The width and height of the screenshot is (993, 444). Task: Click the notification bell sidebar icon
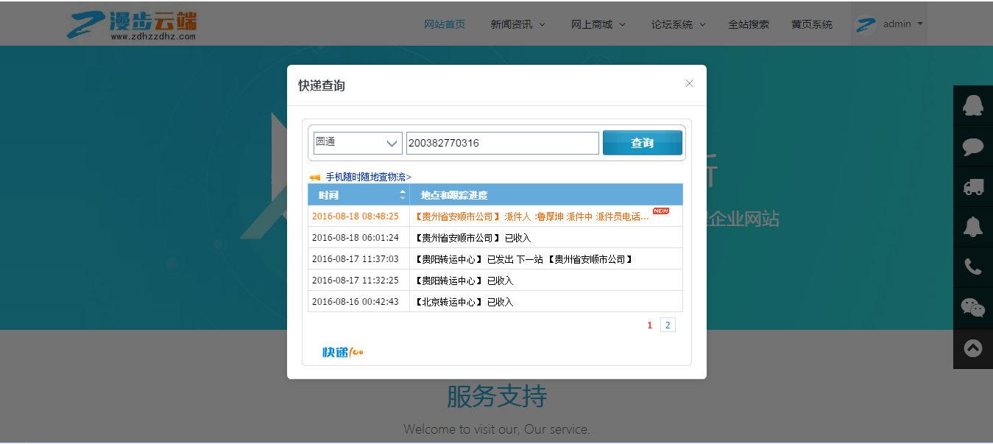973,227
